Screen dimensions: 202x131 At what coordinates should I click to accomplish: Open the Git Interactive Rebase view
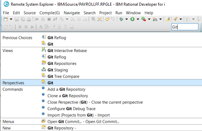pos(67,50)
